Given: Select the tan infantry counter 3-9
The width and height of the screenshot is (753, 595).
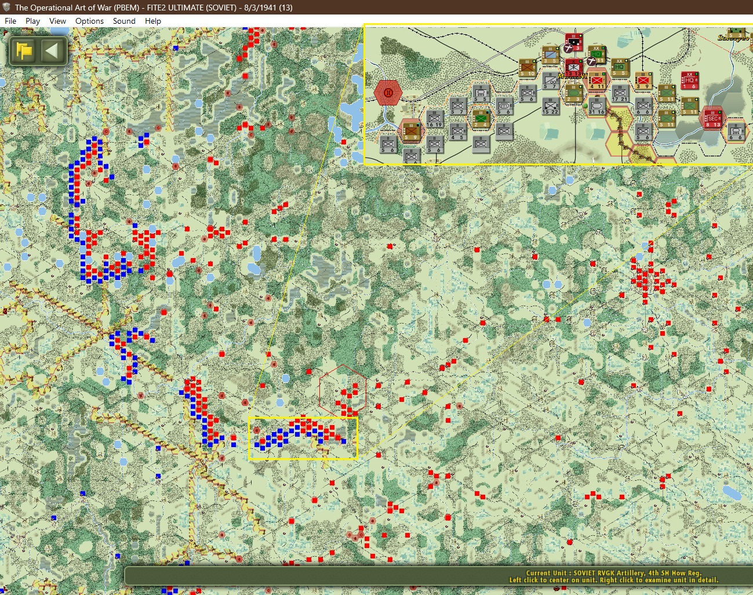Looking at the screenshot, I should click(643, 81).
